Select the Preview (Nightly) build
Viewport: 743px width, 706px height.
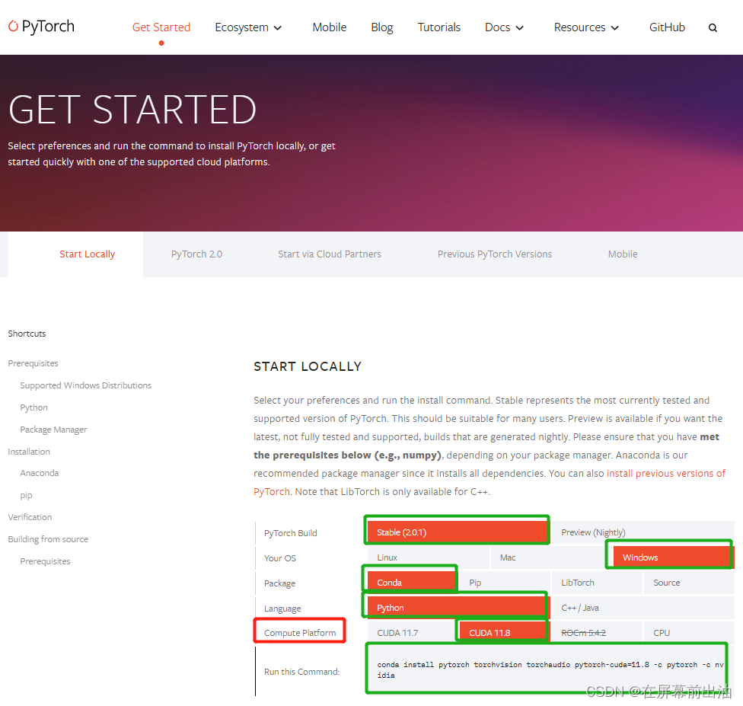(643, 532)
